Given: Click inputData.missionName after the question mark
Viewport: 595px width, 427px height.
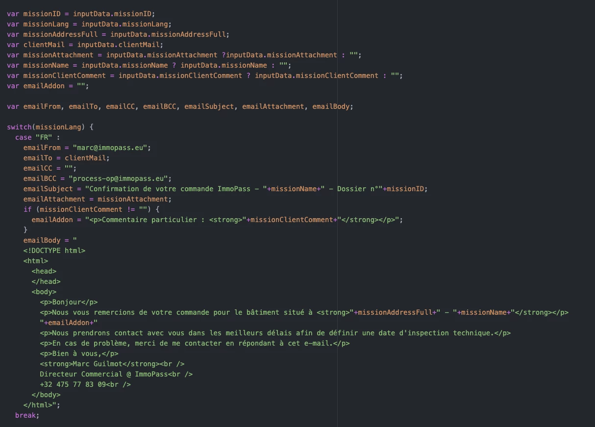Looking at the screenshot, I should (x=224, y=65).
